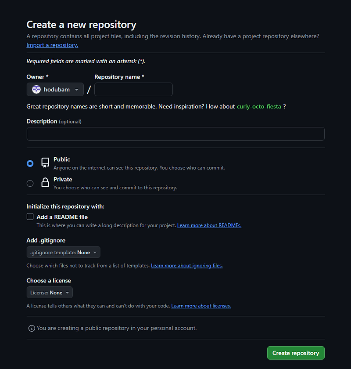Click the lock icon next to Private option

point(45,182)
